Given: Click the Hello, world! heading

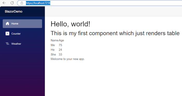Looking at the screenshot, I should coord(70,24).
